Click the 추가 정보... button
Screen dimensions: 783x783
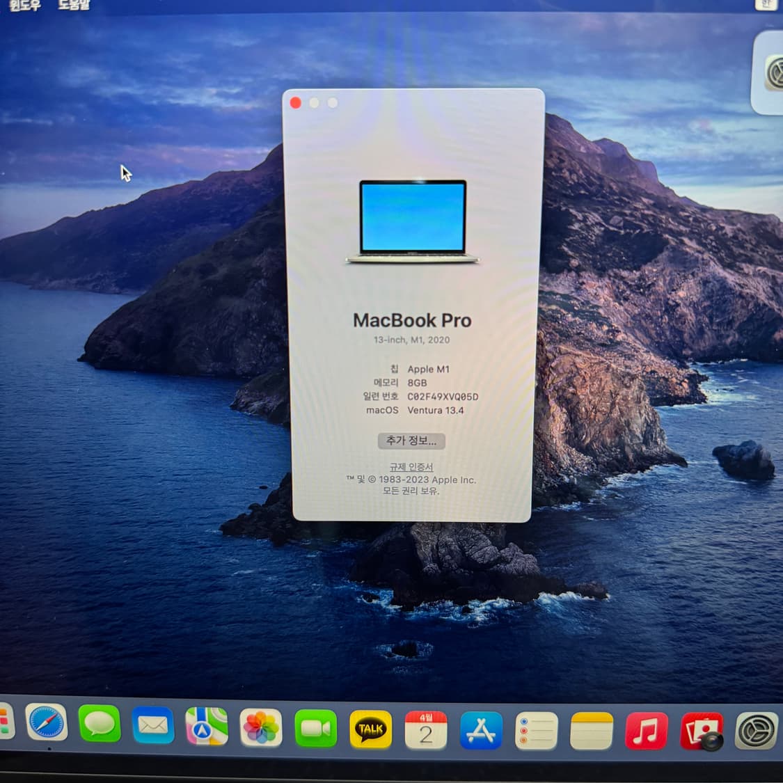pyautogui.click(x=411, y=441)
